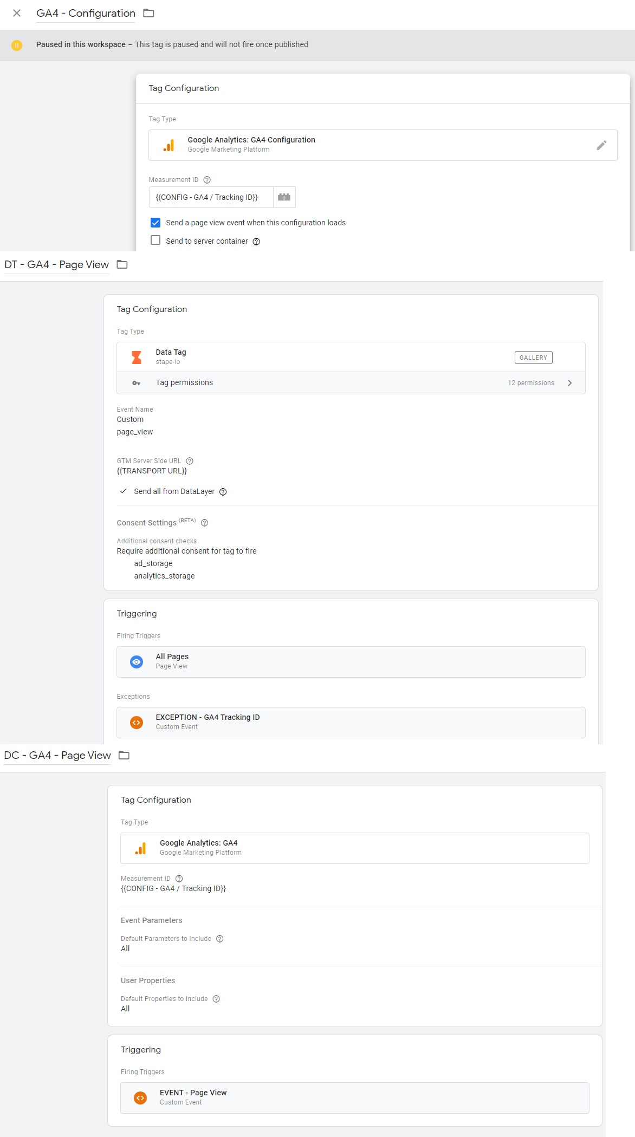This screenshot has height=1137, width=635.
Task: Close the GA4 - Configuration tag editor
Action: [17, 13]
